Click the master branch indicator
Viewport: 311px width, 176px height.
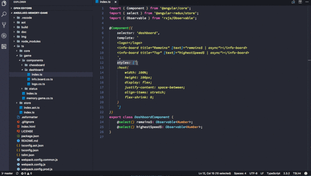point(7,173)
